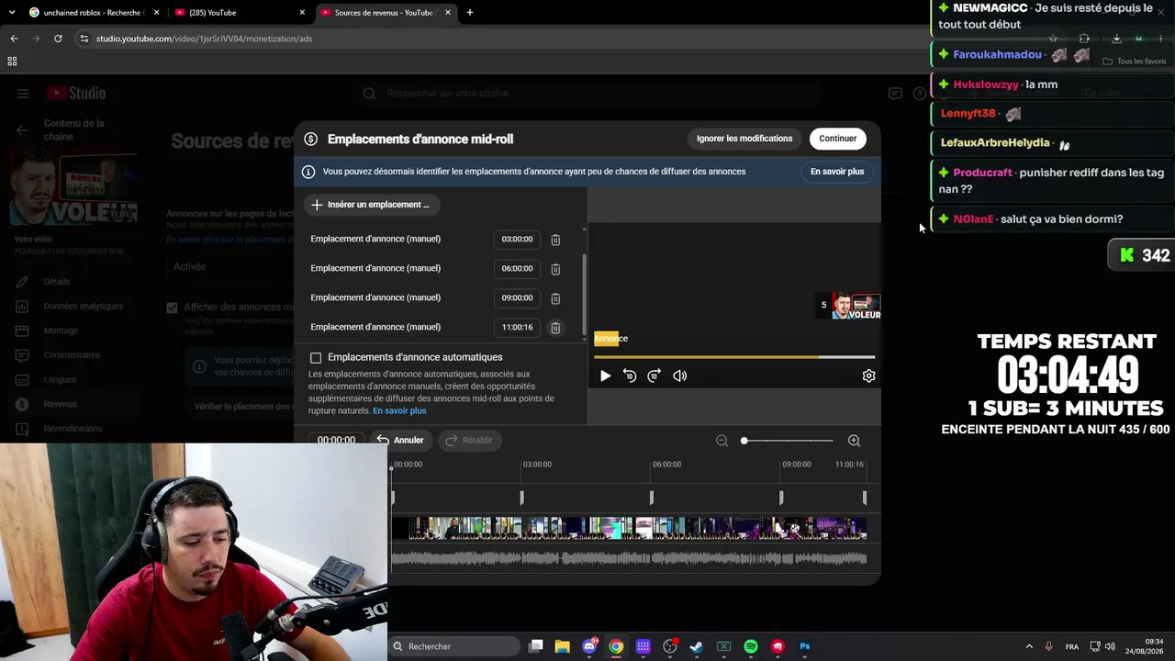Play the video preview
The image size is (1175, 661).
[x=605, y=375]
